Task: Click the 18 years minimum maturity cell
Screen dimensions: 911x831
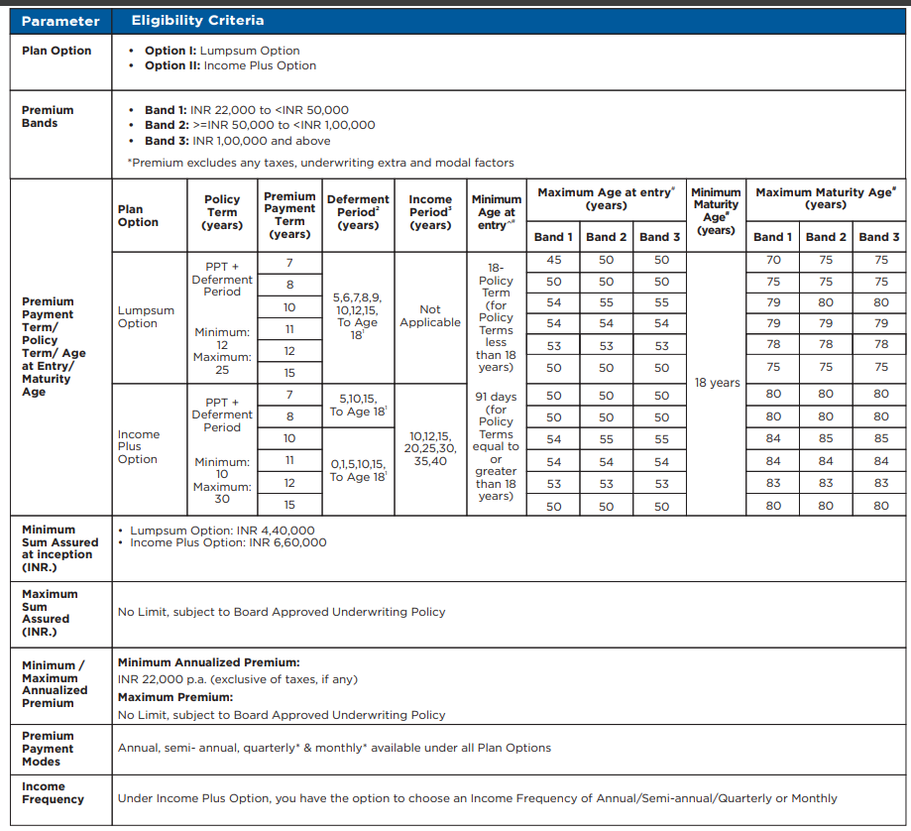Action: click(717, 383)
